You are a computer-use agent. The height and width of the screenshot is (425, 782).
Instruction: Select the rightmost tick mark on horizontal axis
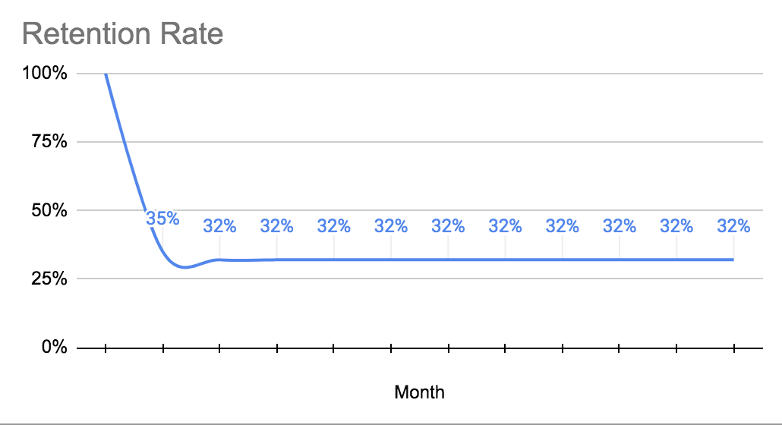(x=733, y=348)
